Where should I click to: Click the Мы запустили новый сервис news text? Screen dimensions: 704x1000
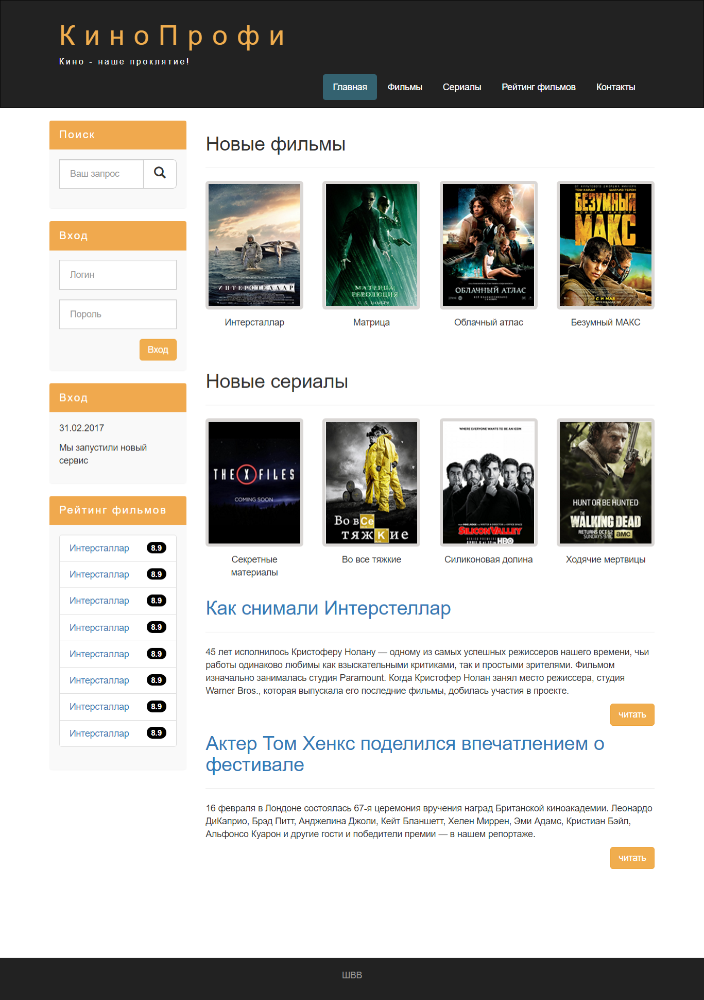[103, 454]
